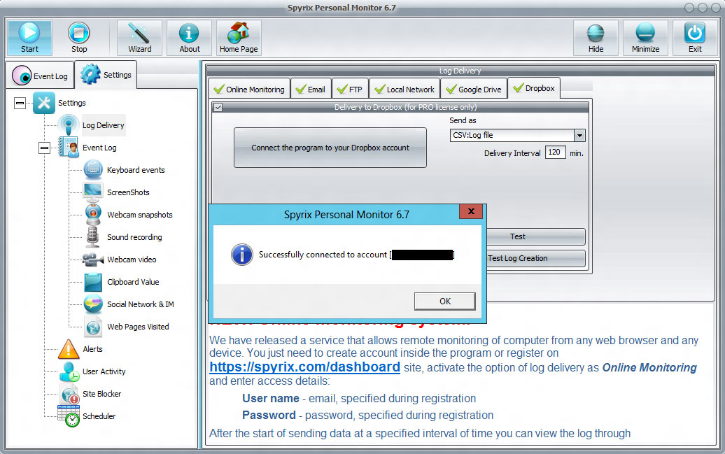
Task: Collapse the Settings root tree node
Action: pyautogui.click(x=20, y=103)
